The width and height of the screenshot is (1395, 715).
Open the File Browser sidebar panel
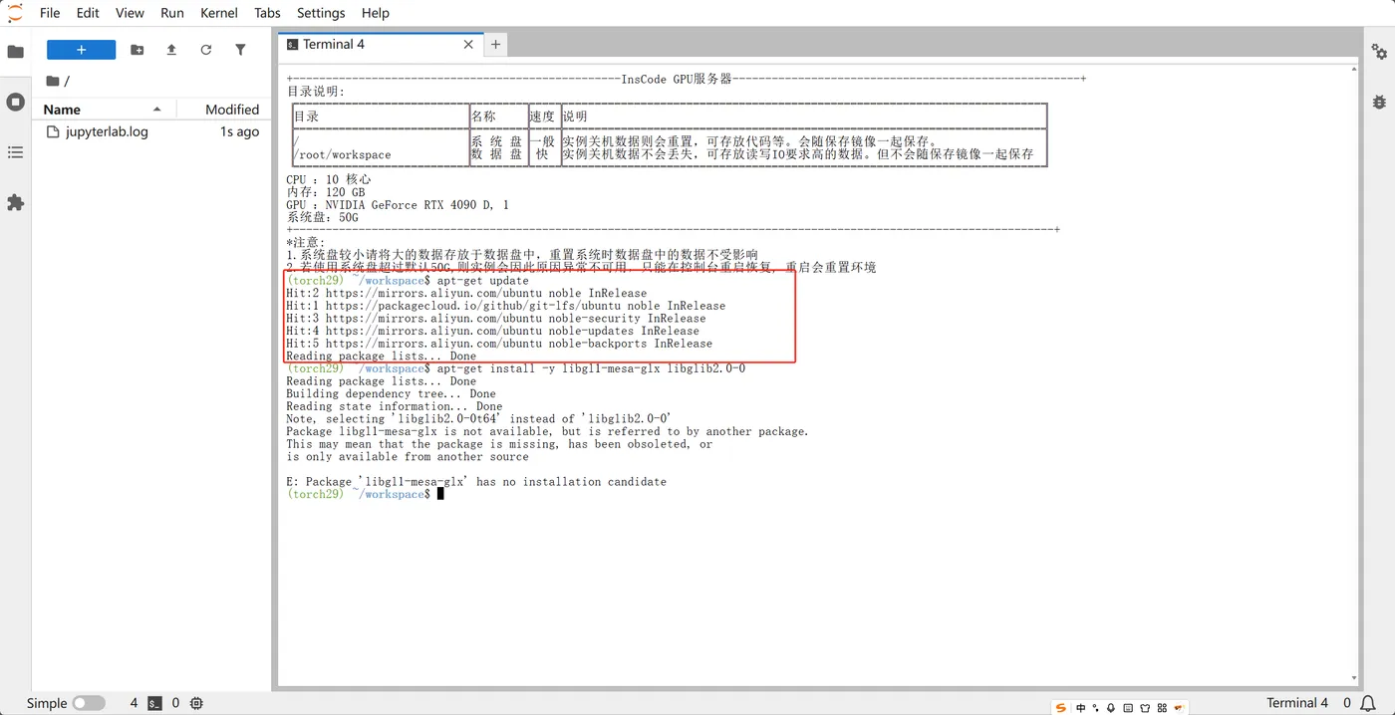(15, 51)
